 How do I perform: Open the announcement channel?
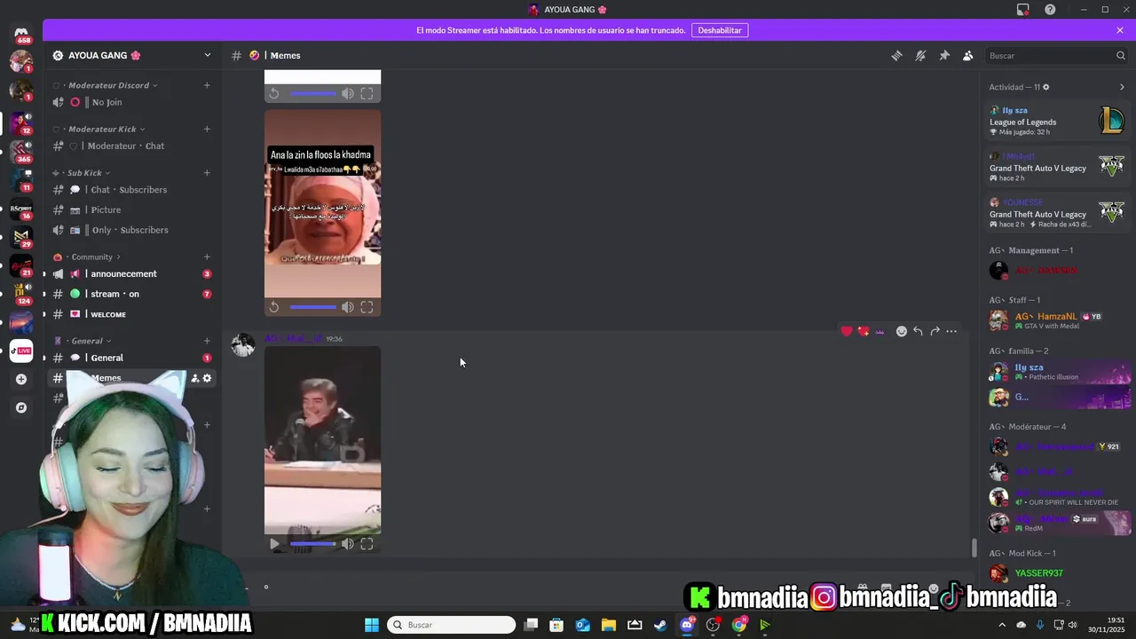click(131, 273)
